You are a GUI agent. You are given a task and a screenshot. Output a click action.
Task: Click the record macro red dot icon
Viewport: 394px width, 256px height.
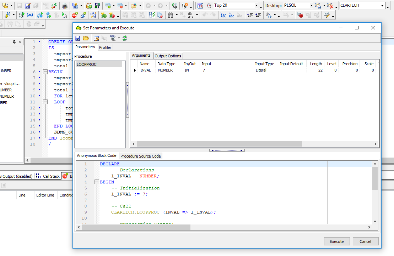click(300, 15)
